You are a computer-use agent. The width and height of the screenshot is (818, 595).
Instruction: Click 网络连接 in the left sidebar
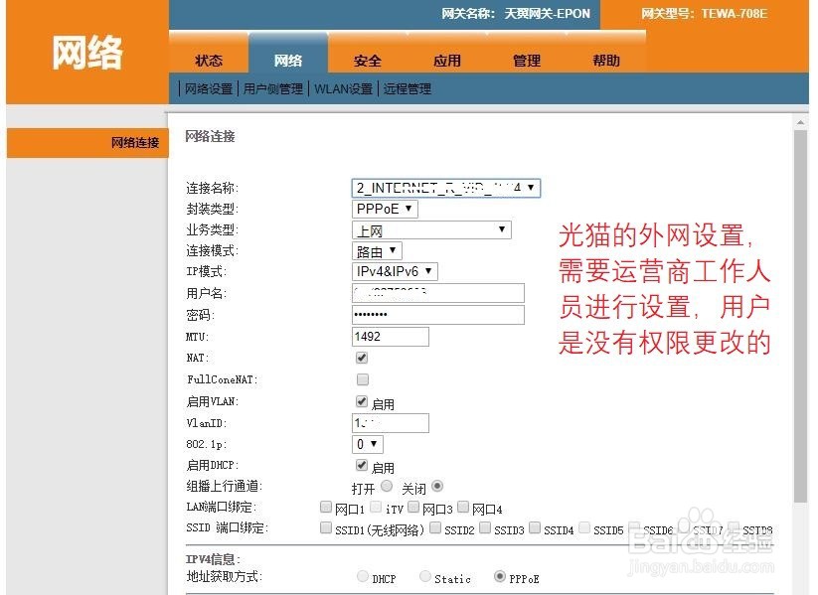click(135, 142)
